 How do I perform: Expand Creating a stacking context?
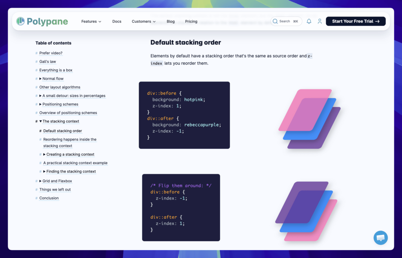coord(45,154)
